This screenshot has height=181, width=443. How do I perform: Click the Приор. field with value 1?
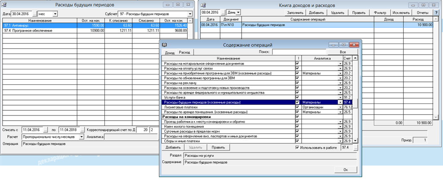[x=420, y=140]
